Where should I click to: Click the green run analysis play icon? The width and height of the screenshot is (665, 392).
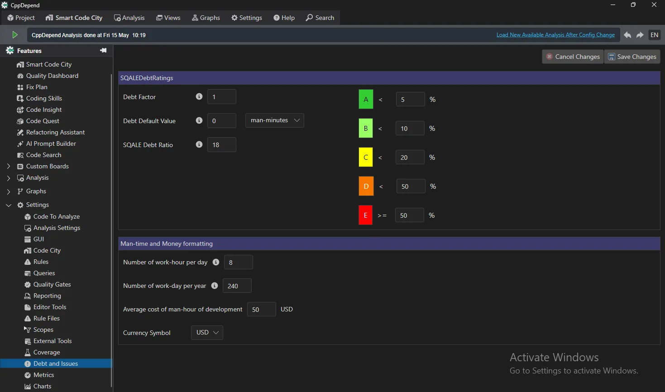point(14,35)
